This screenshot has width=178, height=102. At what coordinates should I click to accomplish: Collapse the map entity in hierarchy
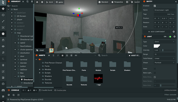12,33
